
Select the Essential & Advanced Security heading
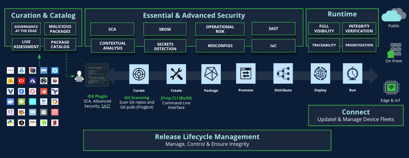pos(194,15)
